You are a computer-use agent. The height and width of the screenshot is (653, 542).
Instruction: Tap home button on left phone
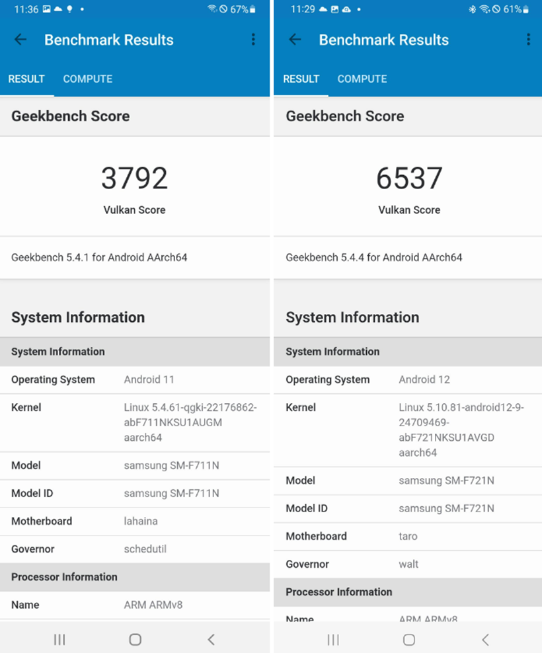coord(135,639)
